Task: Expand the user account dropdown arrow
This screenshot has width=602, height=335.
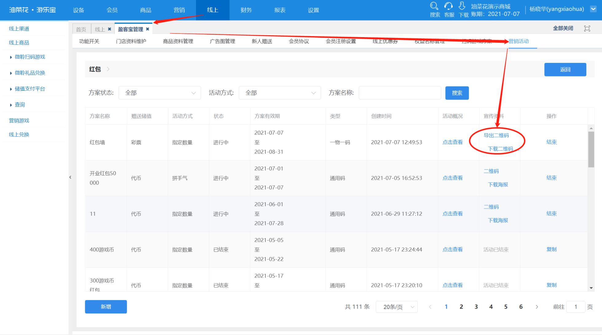Action: tap(593, 9)
